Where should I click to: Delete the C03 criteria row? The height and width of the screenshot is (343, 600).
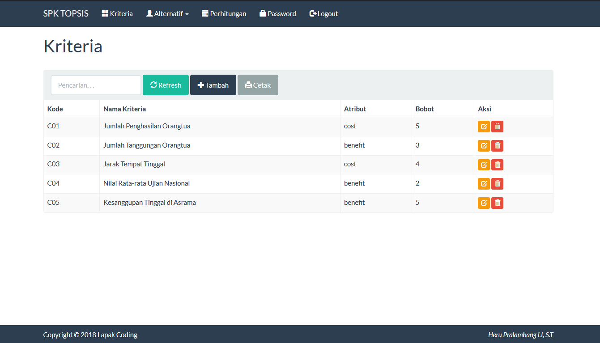(497, 165)
